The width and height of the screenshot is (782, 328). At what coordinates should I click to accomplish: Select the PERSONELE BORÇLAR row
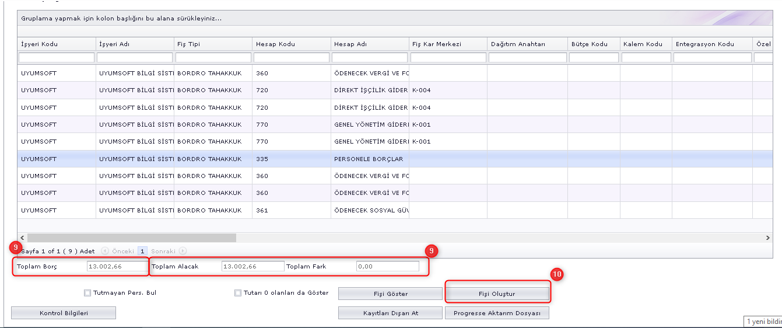369,159
